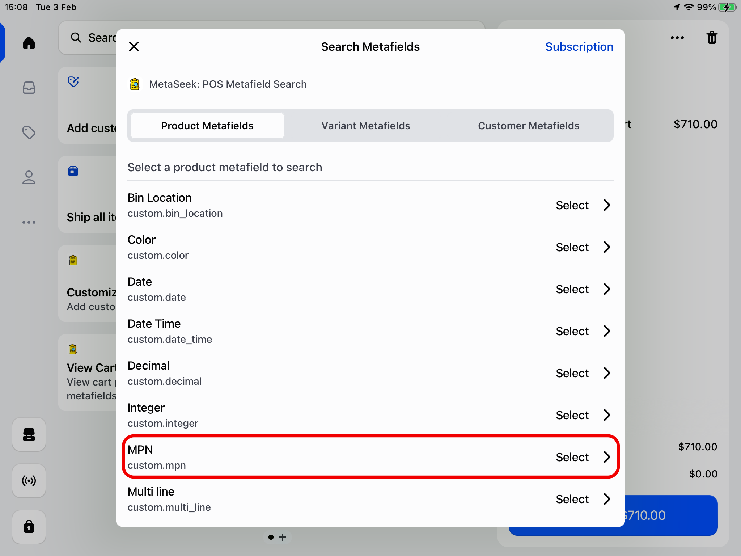This screenshot has height=556, width=741.
Task: Expand Bin Location chevron
Action: click(607, 205)
